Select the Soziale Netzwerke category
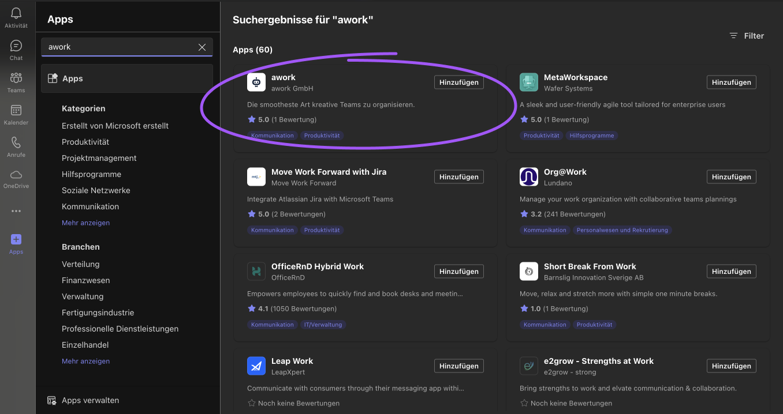This screenshot has height=414, width=783. 96,190
